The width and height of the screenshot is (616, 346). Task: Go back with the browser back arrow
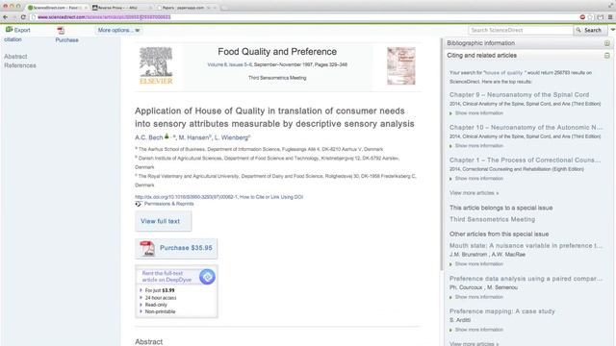tap(5, 17)
